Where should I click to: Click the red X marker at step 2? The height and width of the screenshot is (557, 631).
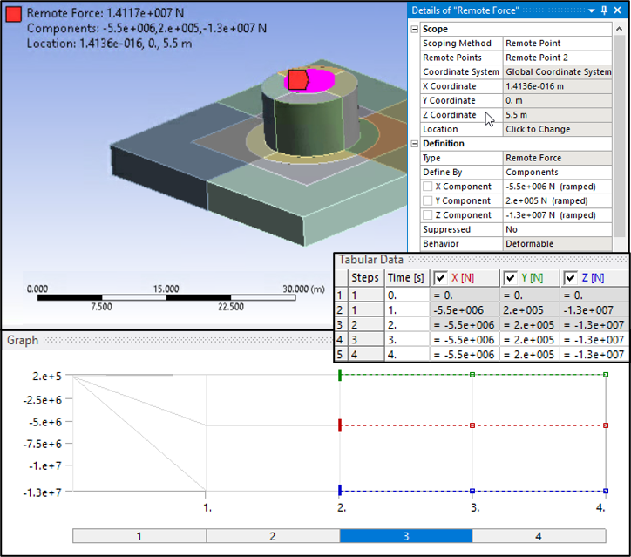(340, 425)
